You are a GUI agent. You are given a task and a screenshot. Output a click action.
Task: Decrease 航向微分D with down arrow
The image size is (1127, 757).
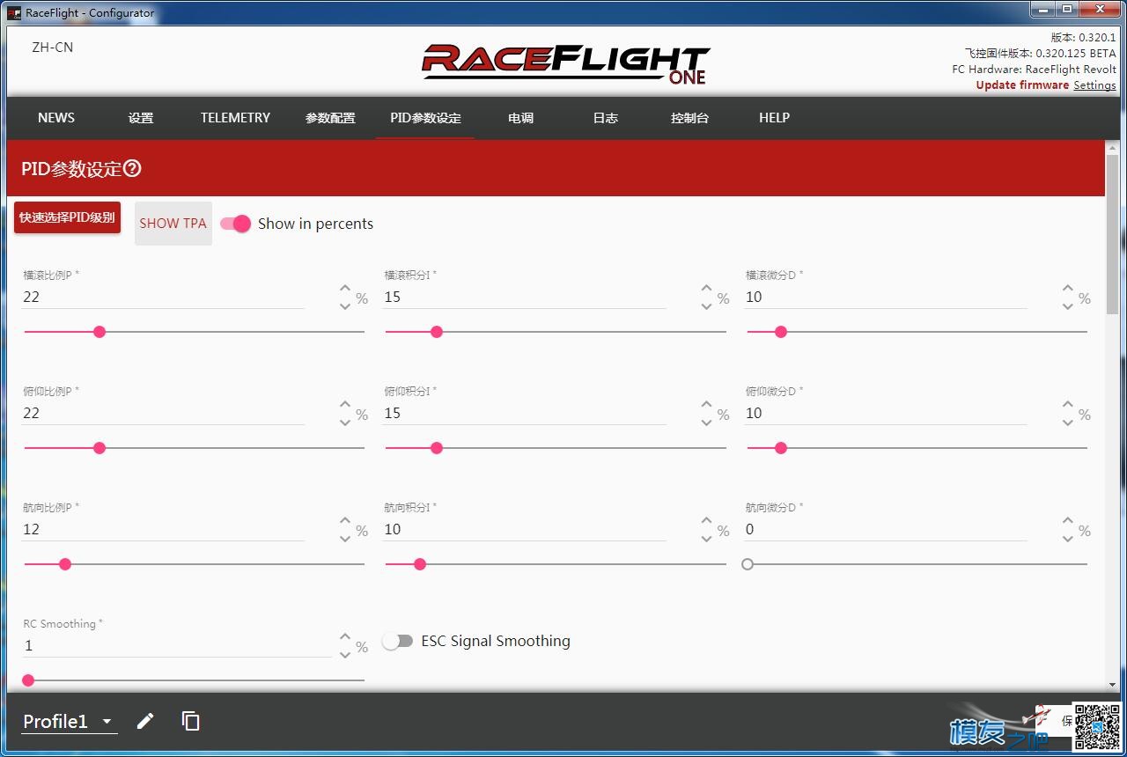pos(1067,538)
